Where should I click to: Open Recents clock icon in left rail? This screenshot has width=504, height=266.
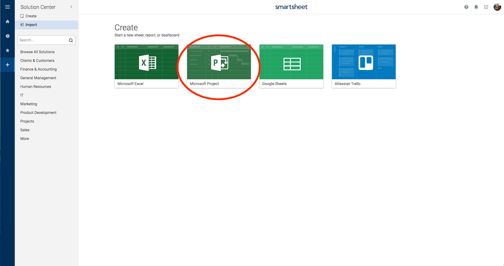coord(8,36)
